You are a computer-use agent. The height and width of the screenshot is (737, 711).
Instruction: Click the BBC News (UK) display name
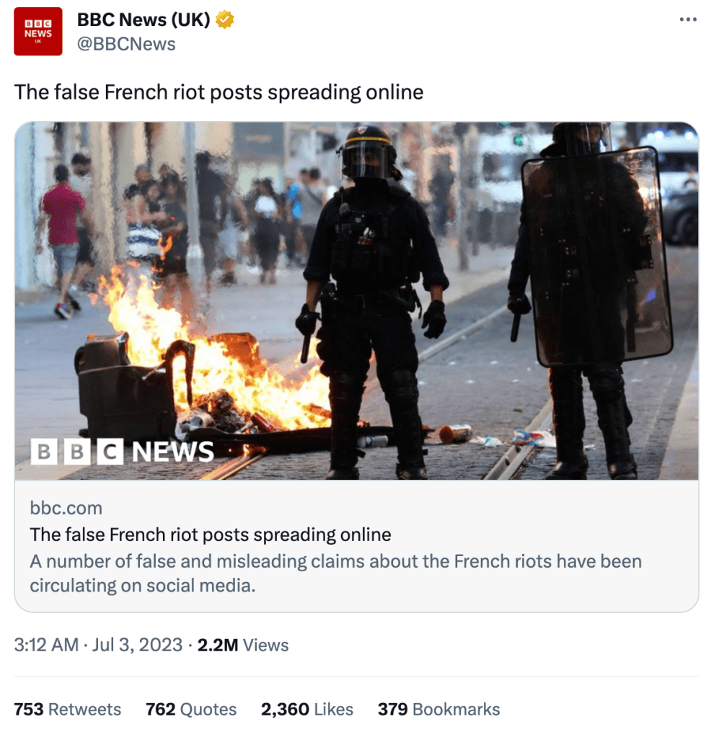click(x=143, y=19)
